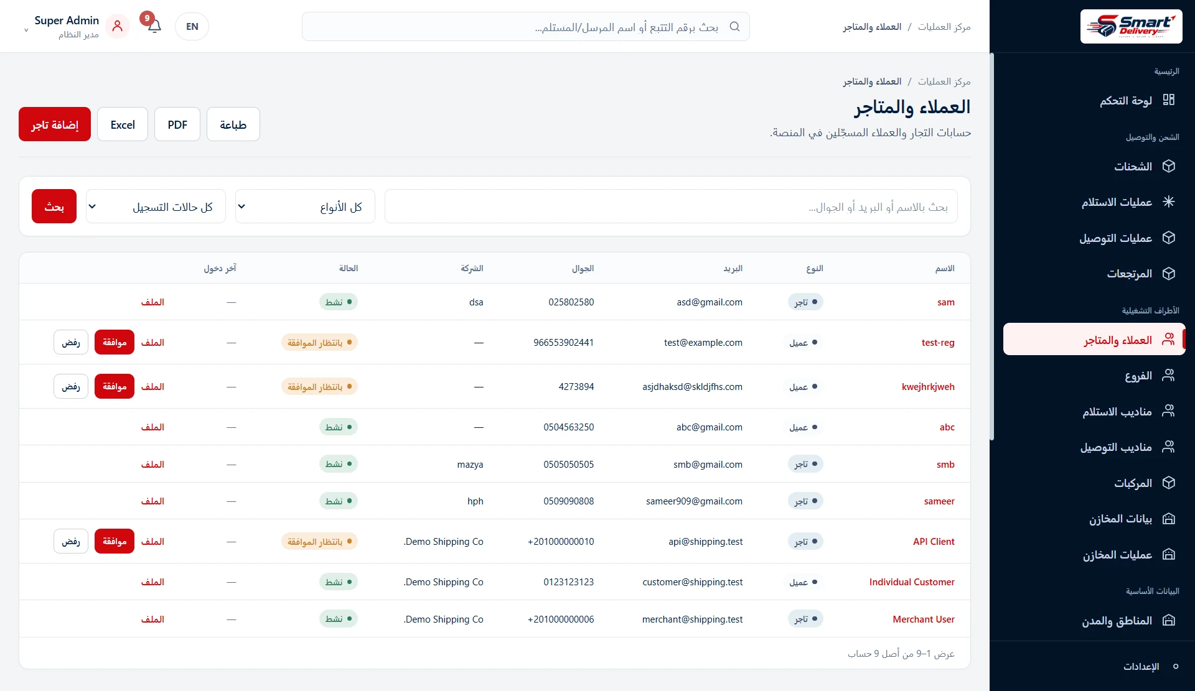Image resolution: width=1195 pixels, height=691 pixels.
Task: Export the list with the PDF button
Action: click(177, 124)
